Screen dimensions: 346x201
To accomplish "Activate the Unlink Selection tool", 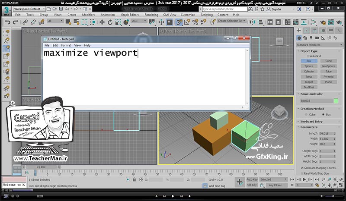I will tap(33, 22).
